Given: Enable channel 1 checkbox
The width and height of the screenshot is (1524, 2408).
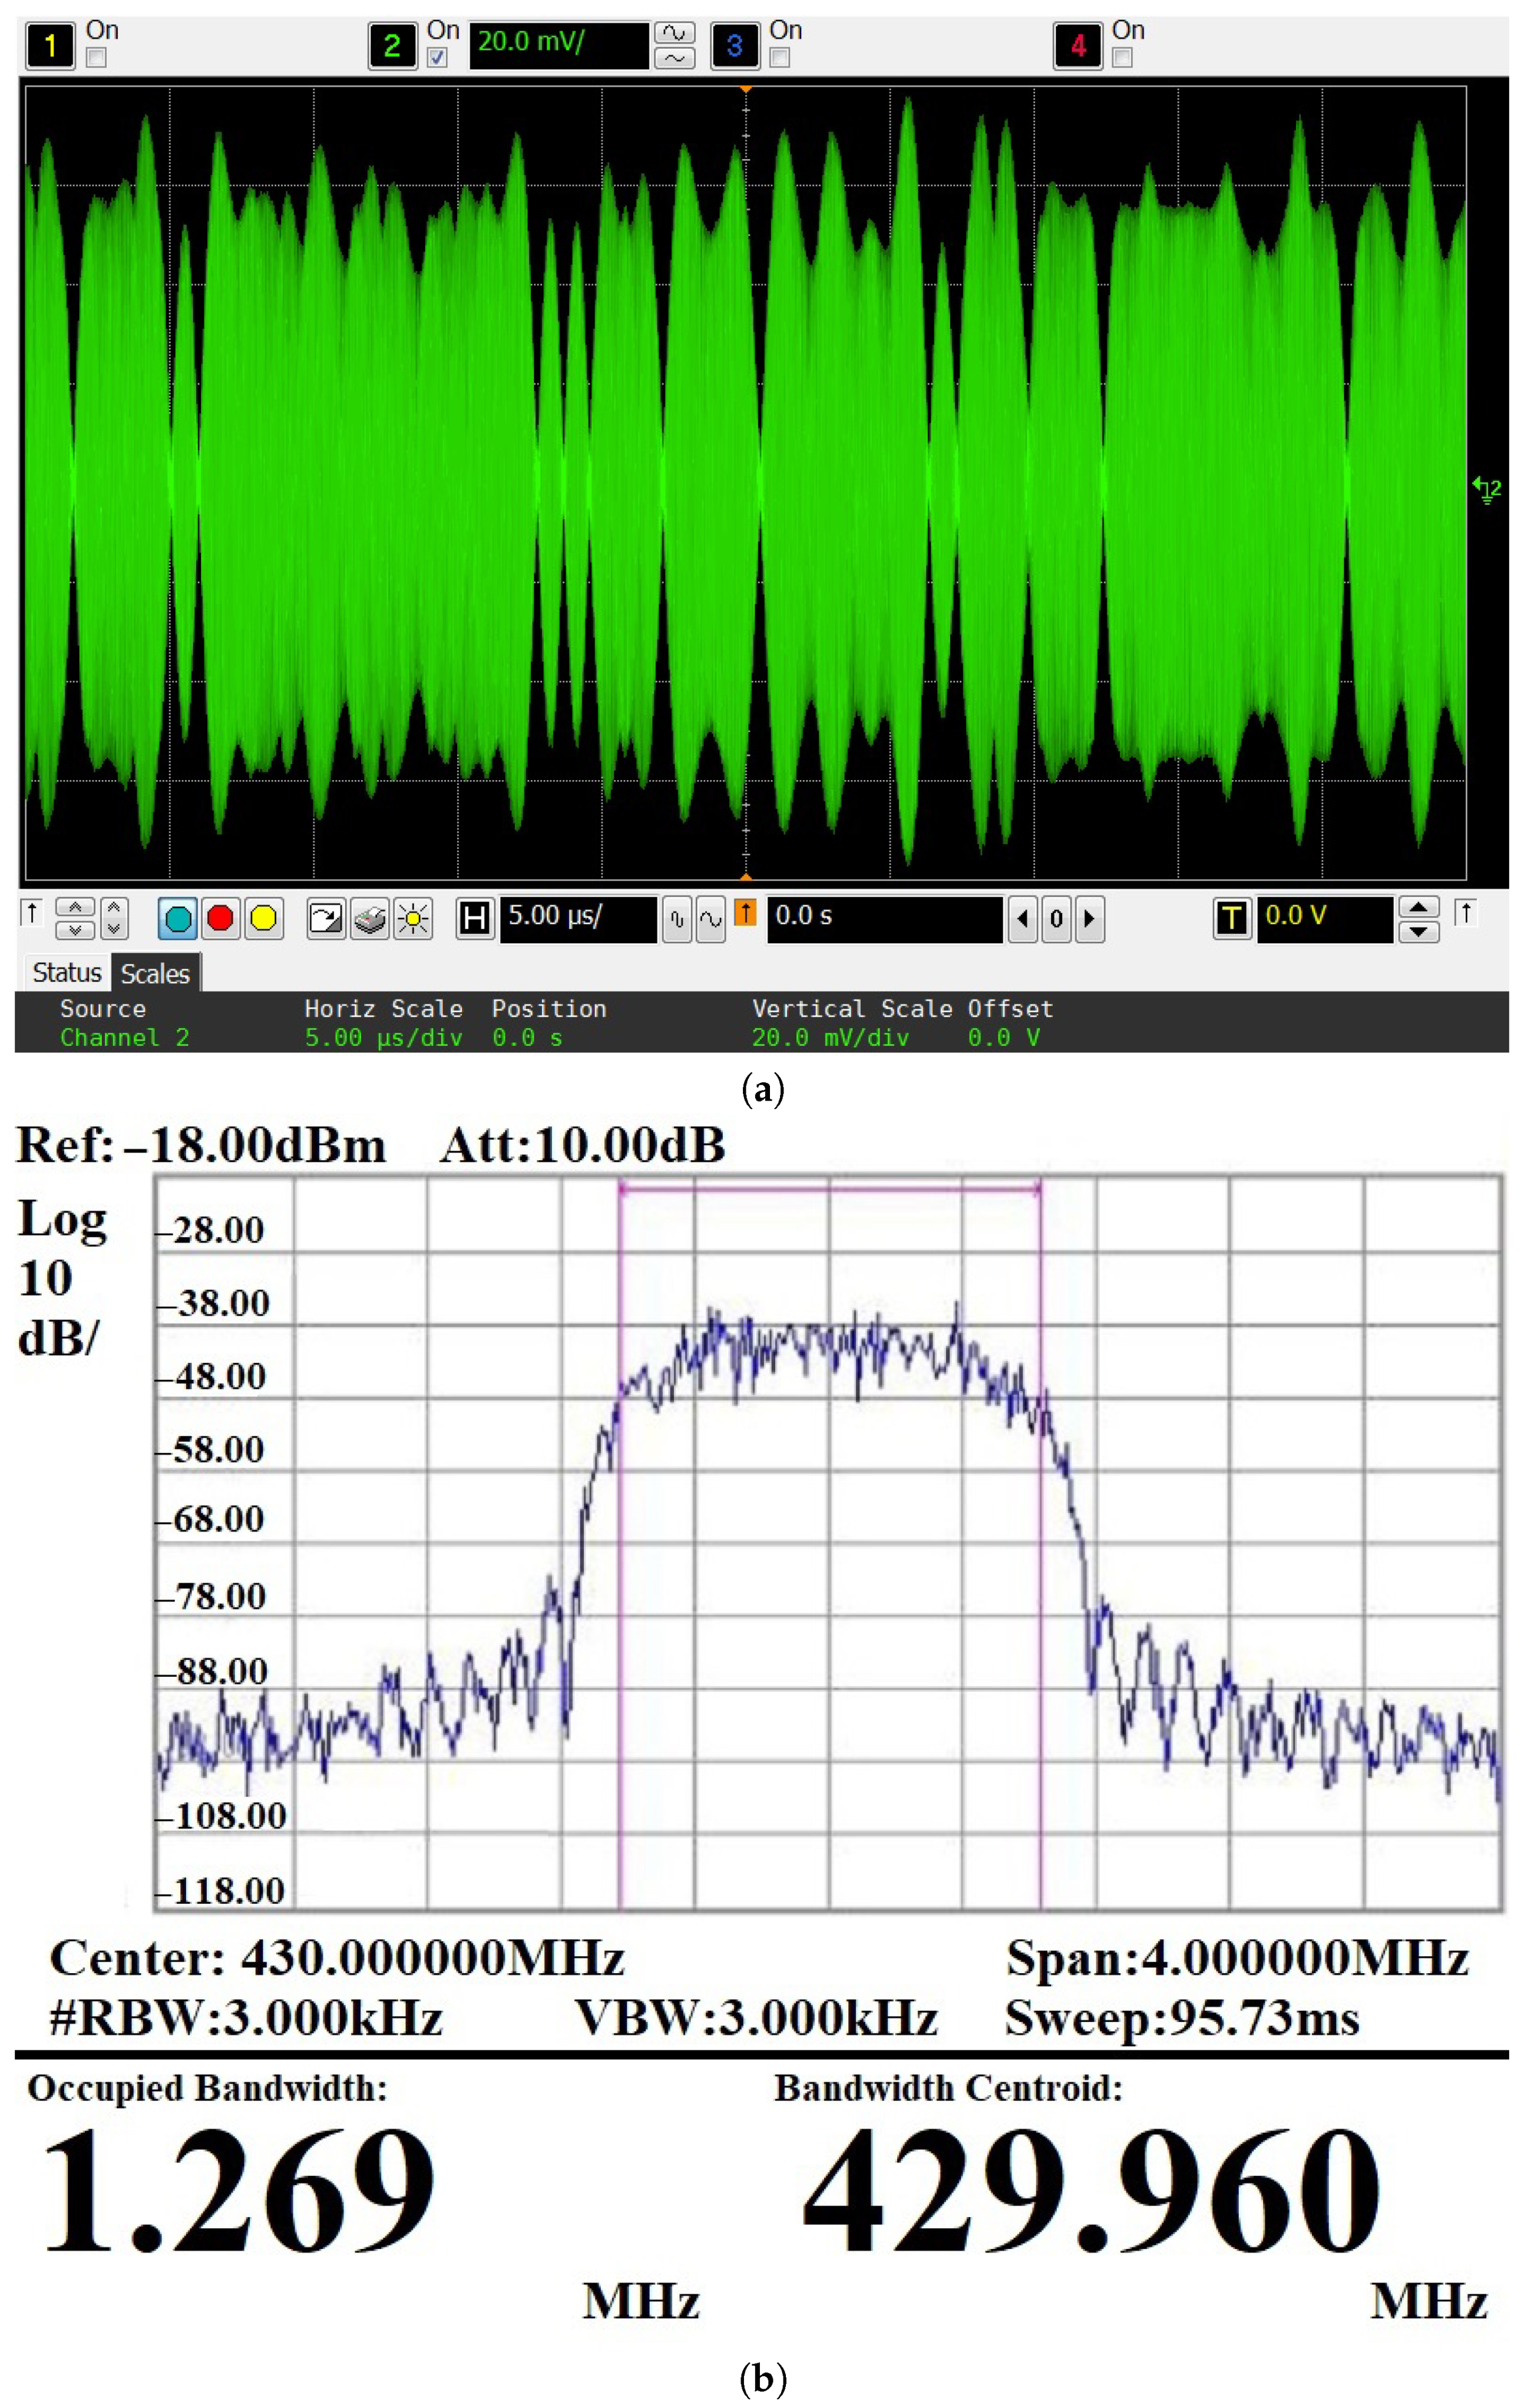Looking at the screenshot, I should (96, 58).
